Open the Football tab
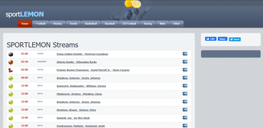Viewport: 263px width, 128px height. point(41,24)
